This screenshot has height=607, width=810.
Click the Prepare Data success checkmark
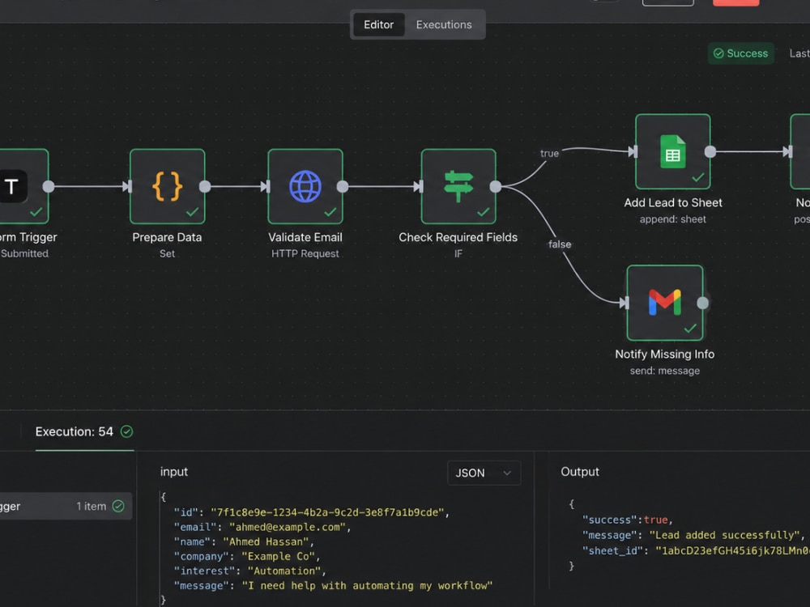(193, 211)
